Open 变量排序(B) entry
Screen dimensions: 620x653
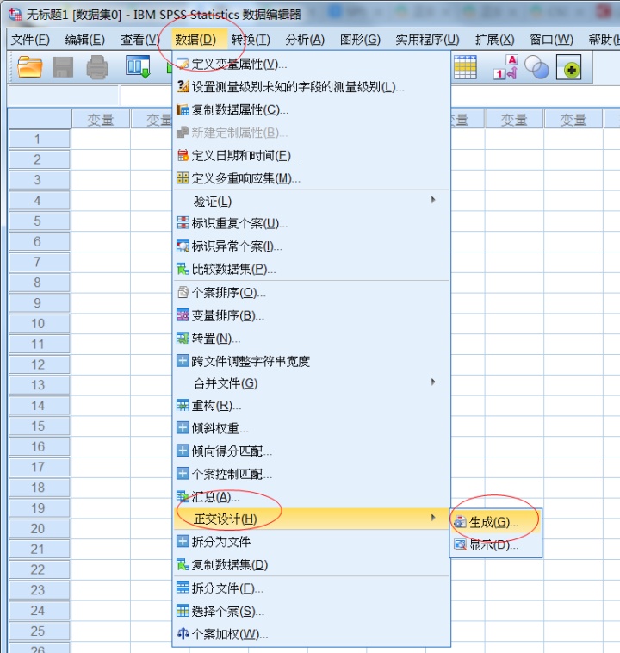311,315
